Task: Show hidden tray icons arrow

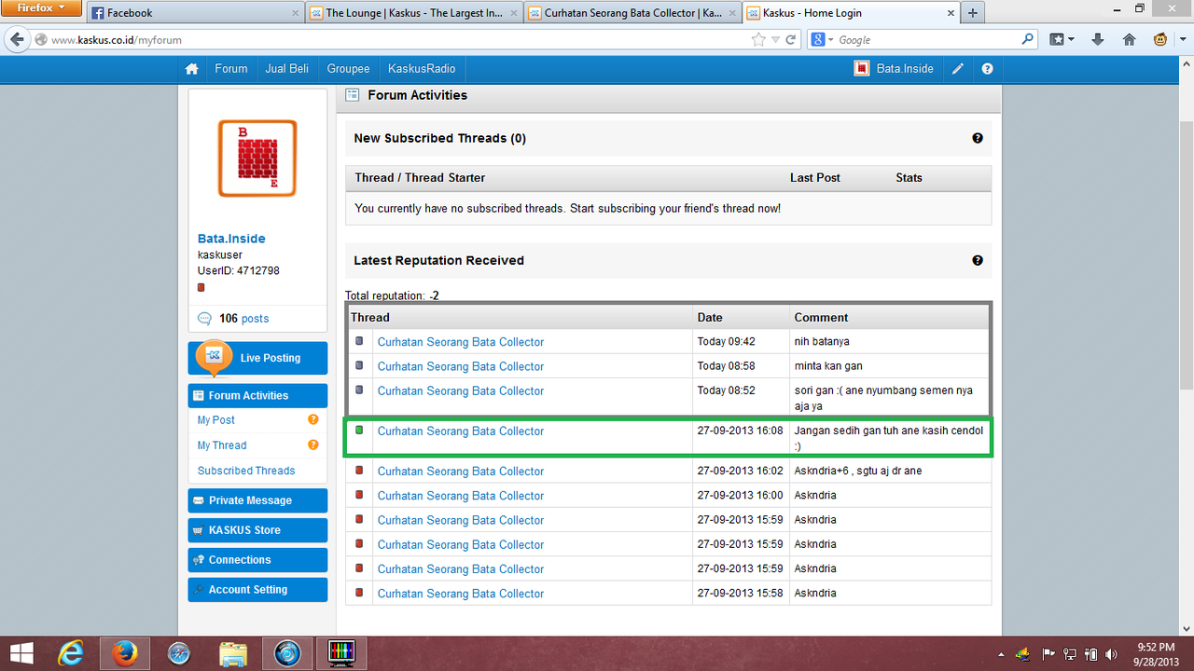Action: tap(1002, 655)
